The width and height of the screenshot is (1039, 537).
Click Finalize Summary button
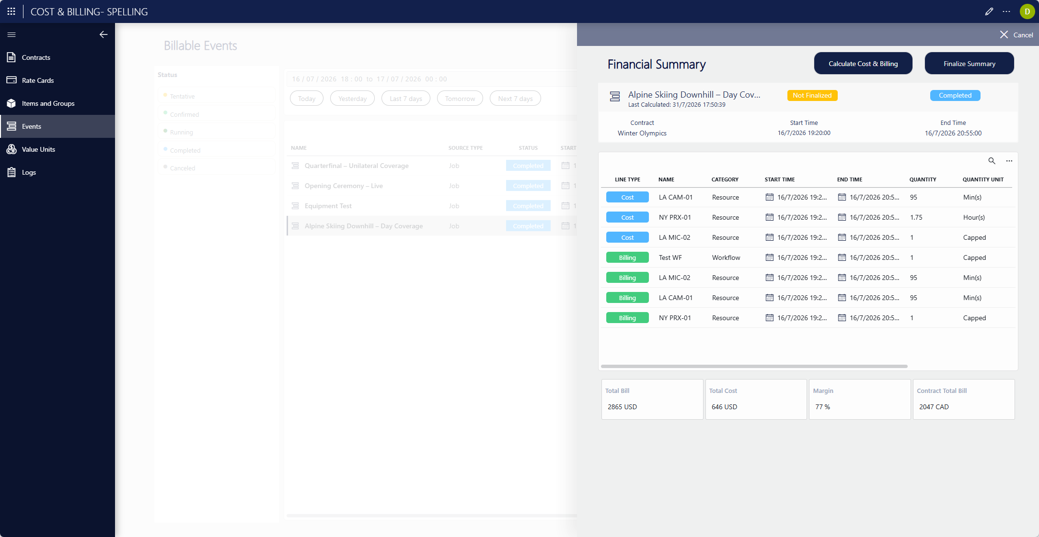(x=969, y=64)
